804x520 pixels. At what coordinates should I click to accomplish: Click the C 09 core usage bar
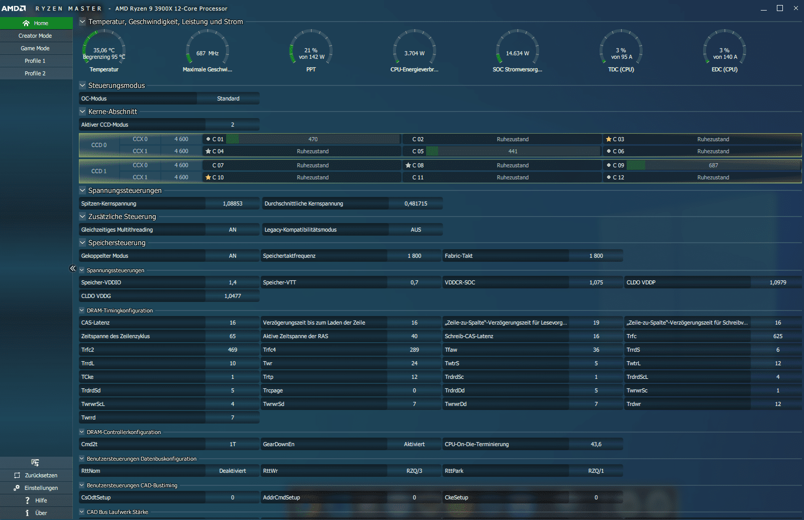click(x=713, y=165)
